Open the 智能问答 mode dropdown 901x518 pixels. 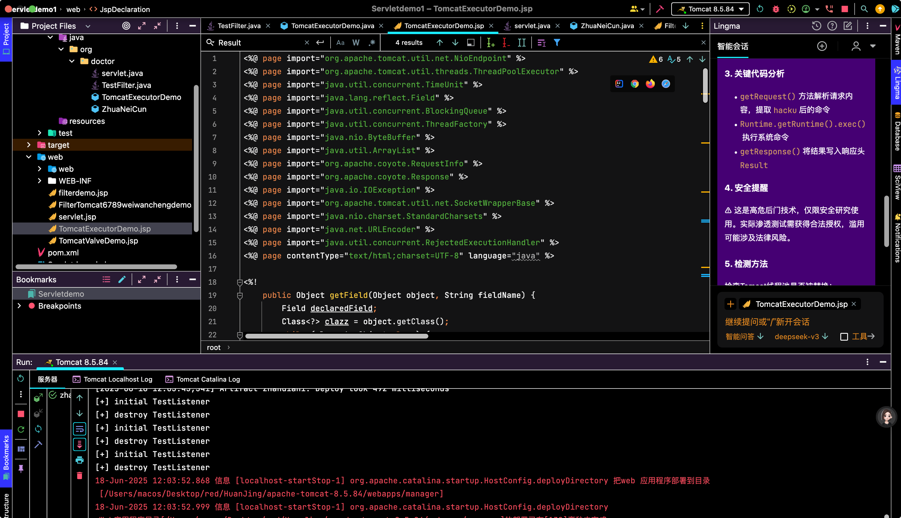[745, 336]
